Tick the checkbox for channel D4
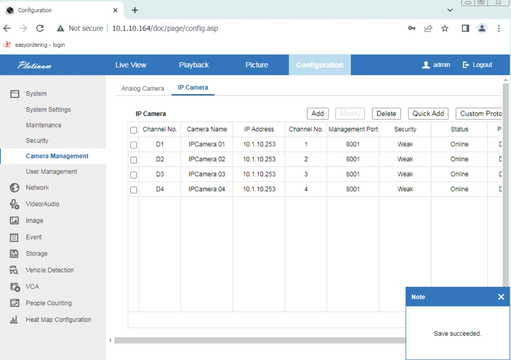 coord(133,190)
